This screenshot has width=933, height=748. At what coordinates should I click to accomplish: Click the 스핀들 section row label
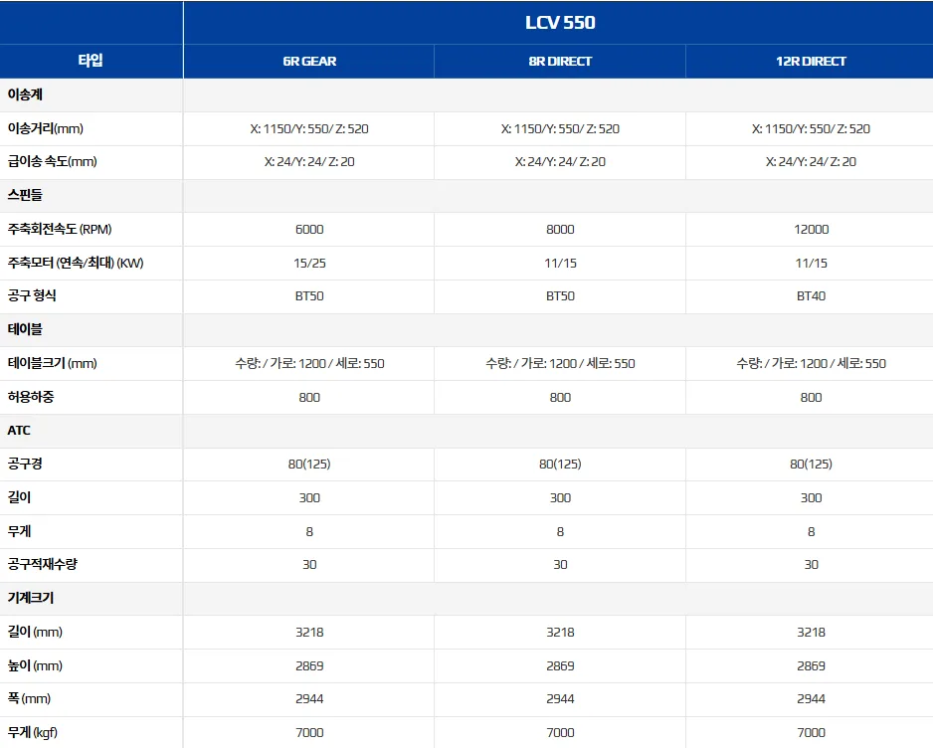point(25,195)
